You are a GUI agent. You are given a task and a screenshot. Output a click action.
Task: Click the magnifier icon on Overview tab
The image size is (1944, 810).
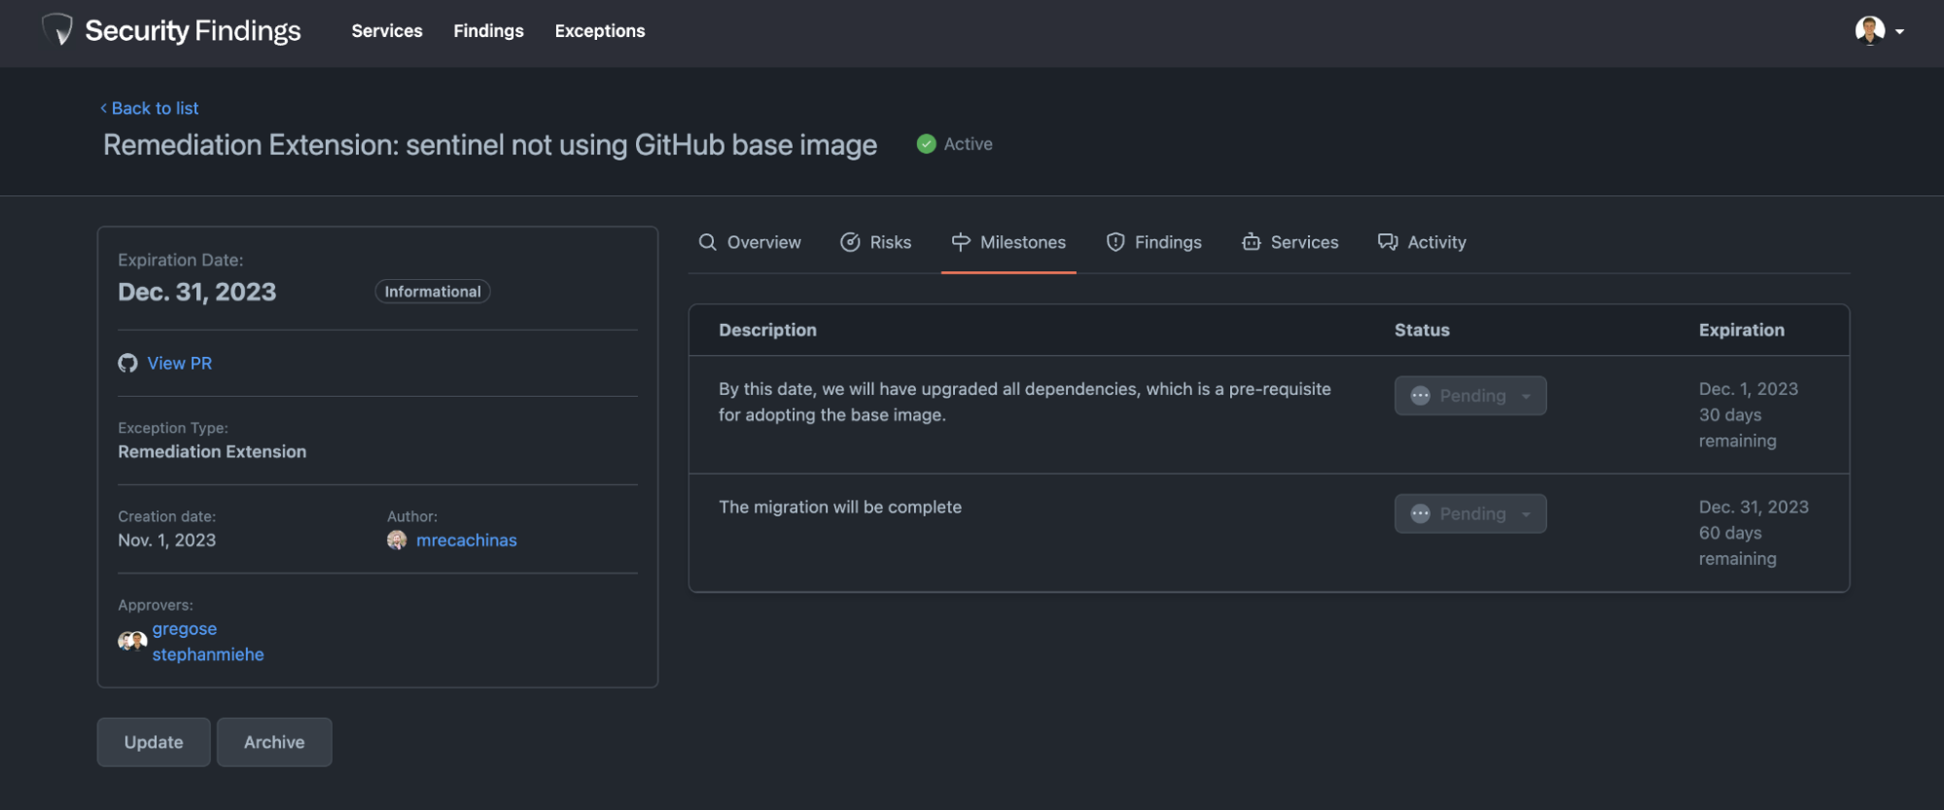click(x=707, y=242)
